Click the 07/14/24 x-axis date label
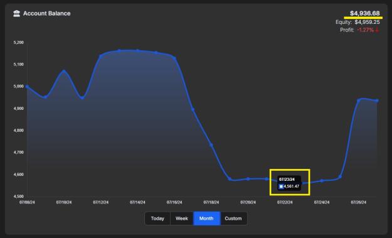The width and height of the screenshot is (392, 238). coord(137,202)
